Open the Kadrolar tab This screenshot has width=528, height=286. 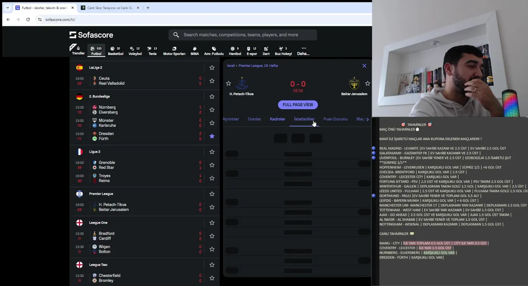click(277, 119)
